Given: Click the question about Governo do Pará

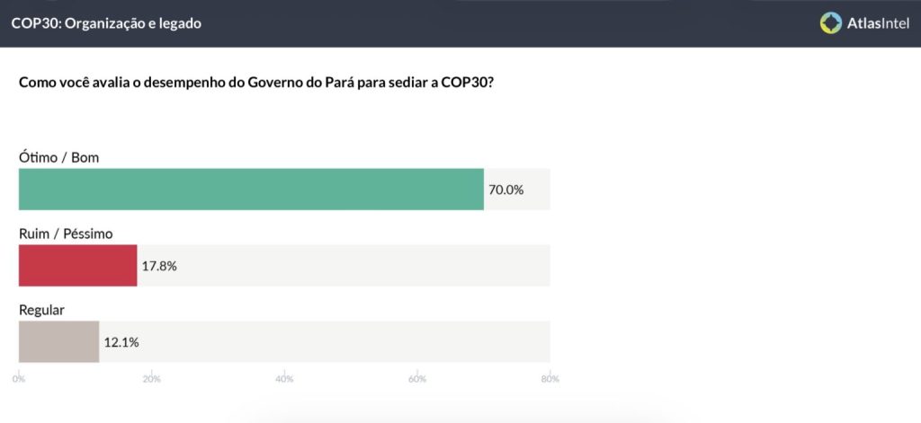Looking at the screenshot, I should point(256,82).
